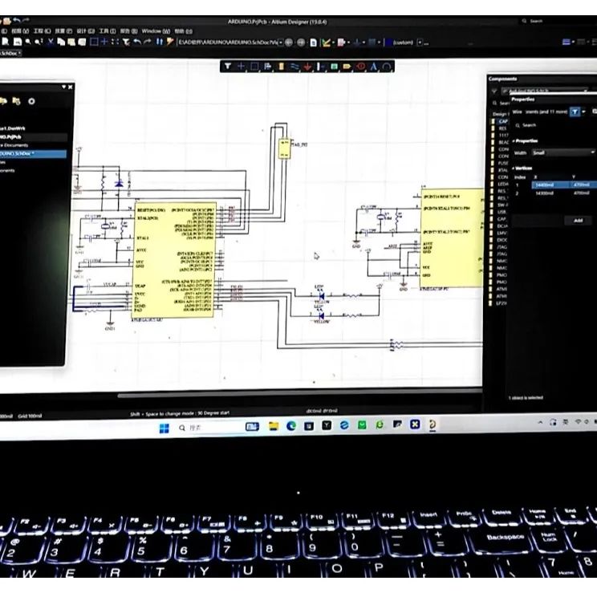Open the Window menu

click(156, 31)
